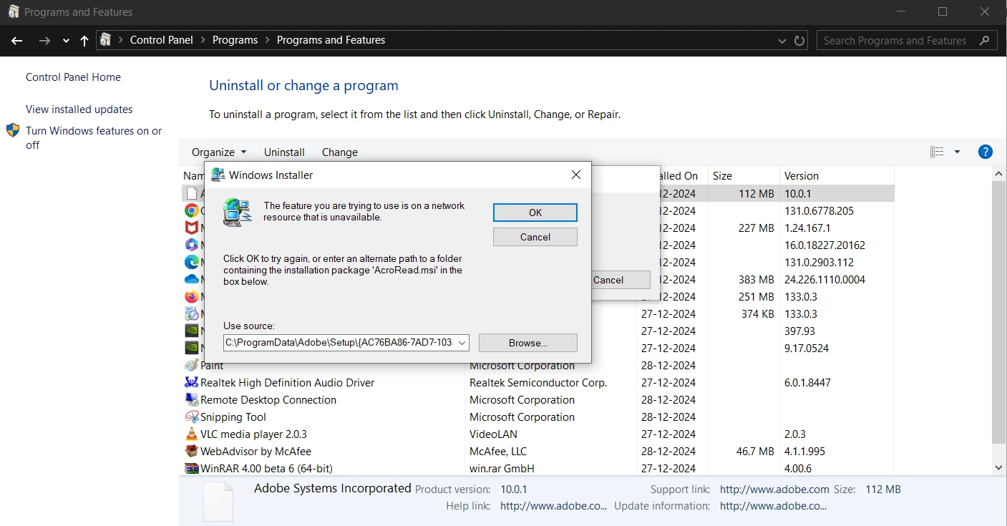Expand the address bar history dropdown
Image resolution: width=1007 pixels, height=526 pixels.
pos(782,41)
